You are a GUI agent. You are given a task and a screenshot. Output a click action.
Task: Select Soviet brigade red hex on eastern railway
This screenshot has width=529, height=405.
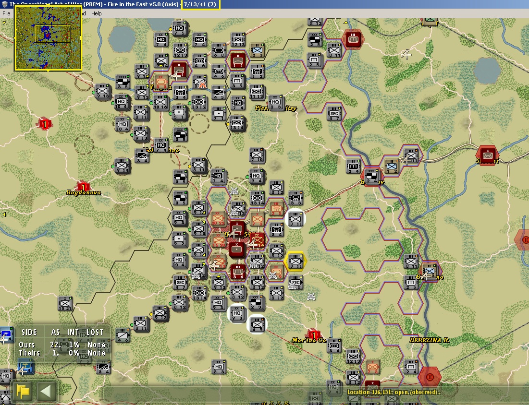[487, 155]
